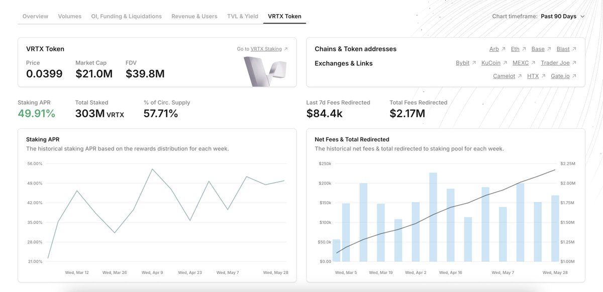Image resolution: width=603 pixels, height=292 pixels.
Task: Click the $2.25M right axis label
Action: [568, 164]
